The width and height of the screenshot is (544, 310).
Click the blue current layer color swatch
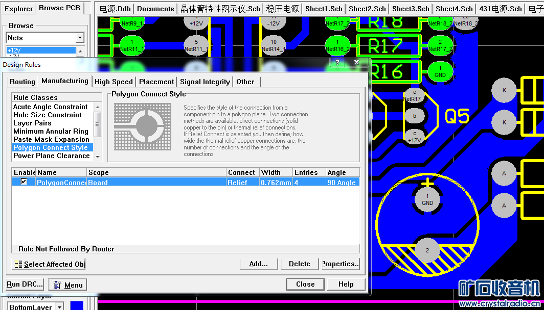coord(76,306)
